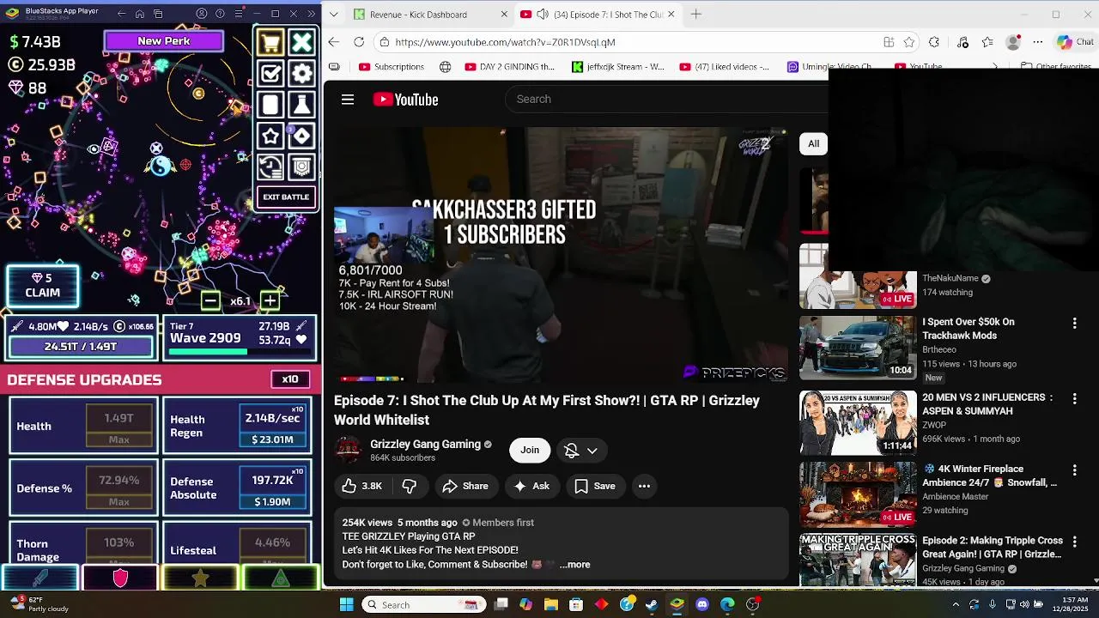
Task: Open browser Settings and more menu
Action: coord(1038,42)
